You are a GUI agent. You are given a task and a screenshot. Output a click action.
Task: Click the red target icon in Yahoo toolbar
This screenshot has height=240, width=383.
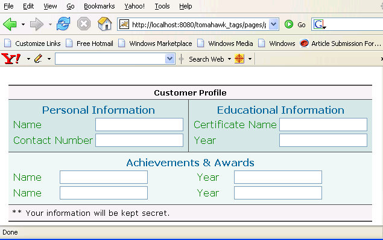tap(239, 59)
